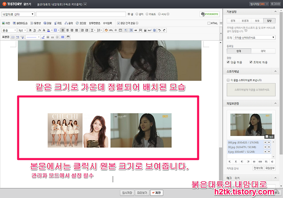Open the font color dropdown arrow
The height and width of the screenshot is (198, 283).
coord(52,30)
